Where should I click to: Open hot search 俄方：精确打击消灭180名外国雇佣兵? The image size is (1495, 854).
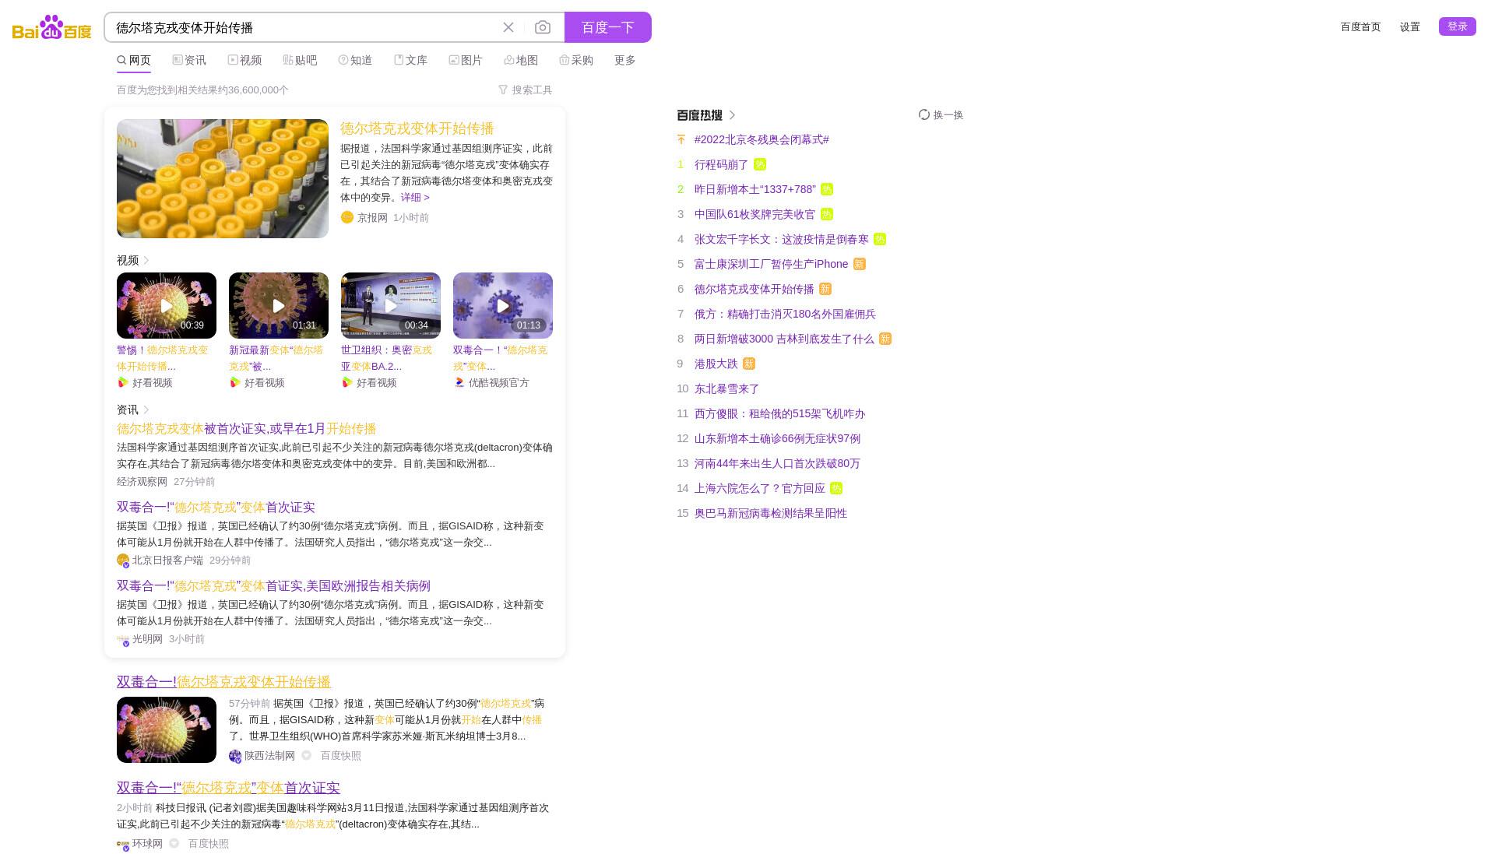point(785,314)
